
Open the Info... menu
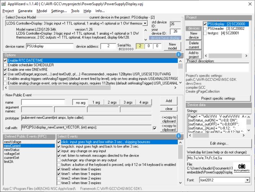point(100,11)
